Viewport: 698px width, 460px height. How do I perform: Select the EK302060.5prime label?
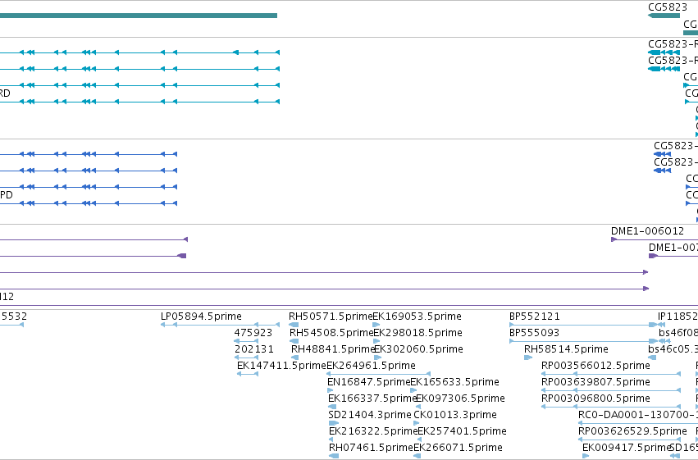point(418,349)
